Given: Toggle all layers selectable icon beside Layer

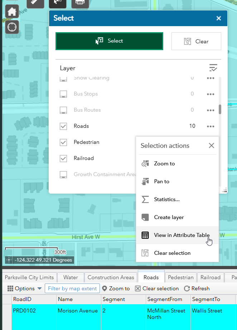Looking at the screenshot, I should [x=213, y=68].
